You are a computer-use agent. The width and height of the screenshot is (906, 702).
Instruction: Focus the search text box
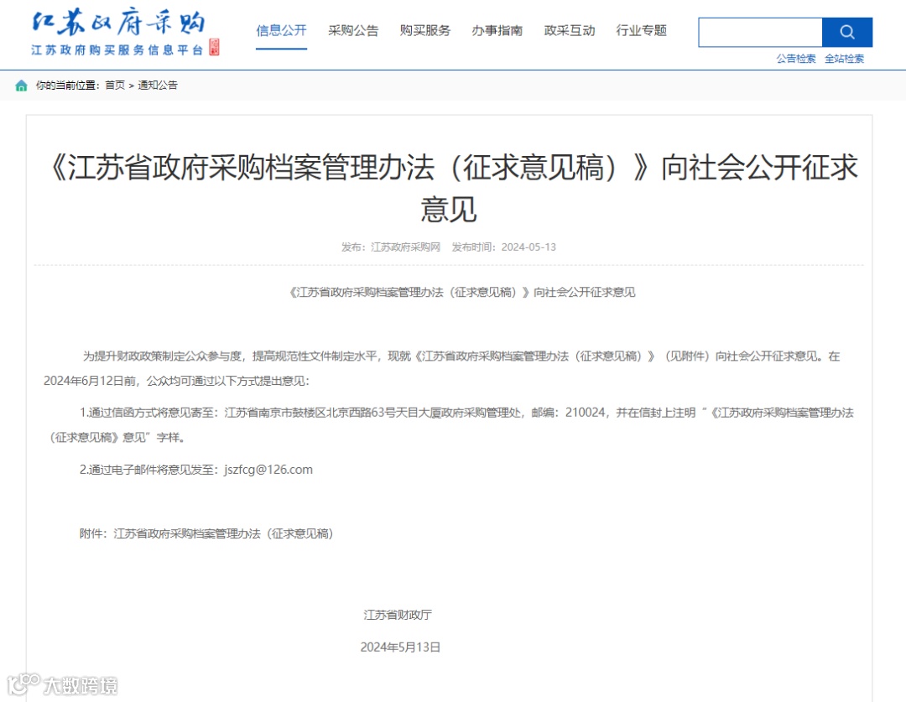click(x=760, y=33)
